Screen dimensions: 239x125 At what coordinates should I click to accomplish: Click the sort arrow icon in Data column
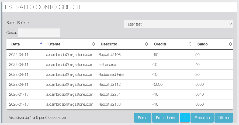click(41, 43)
